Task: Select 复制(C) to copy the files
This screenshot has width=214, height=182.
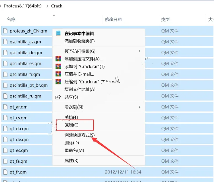Action: [x=71, y=125]
